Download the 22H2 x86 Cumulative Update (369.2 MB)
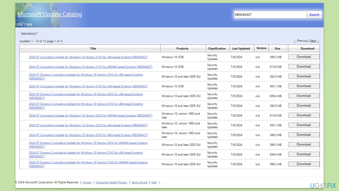339x191 pixels. click(304, 134)
